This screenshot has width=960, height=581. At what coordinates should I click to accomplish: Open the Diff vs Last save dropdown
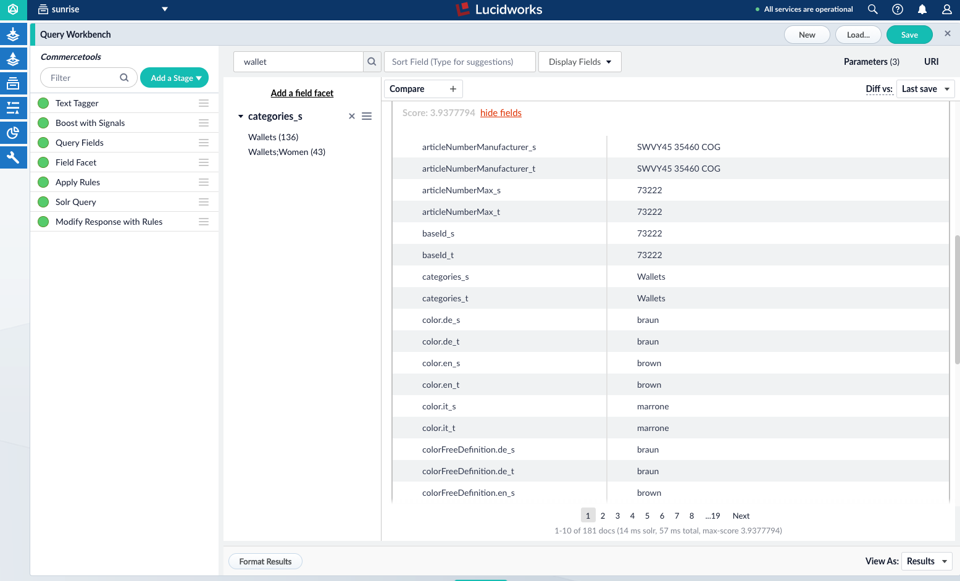coord(925,89)
